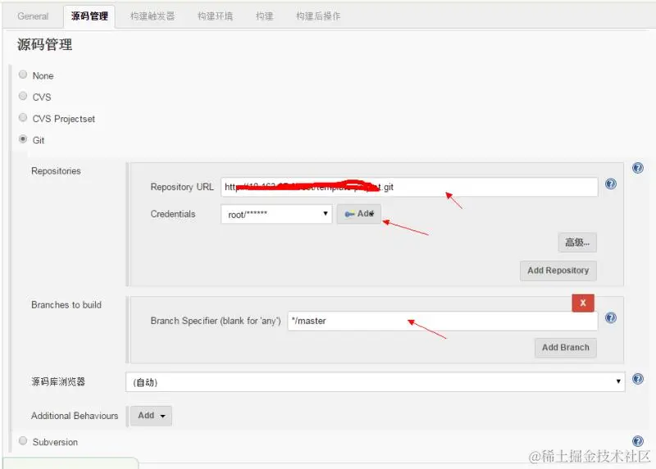Click the Repositories label text
This screenshot has width=656, height=469.
(56, 171)
